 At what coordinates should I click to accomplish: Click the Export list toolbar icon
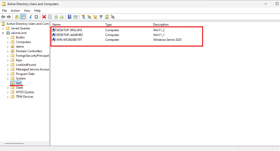point(62,17)
